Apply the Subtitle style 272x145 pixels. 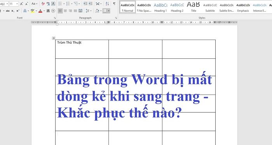point(210,7)
